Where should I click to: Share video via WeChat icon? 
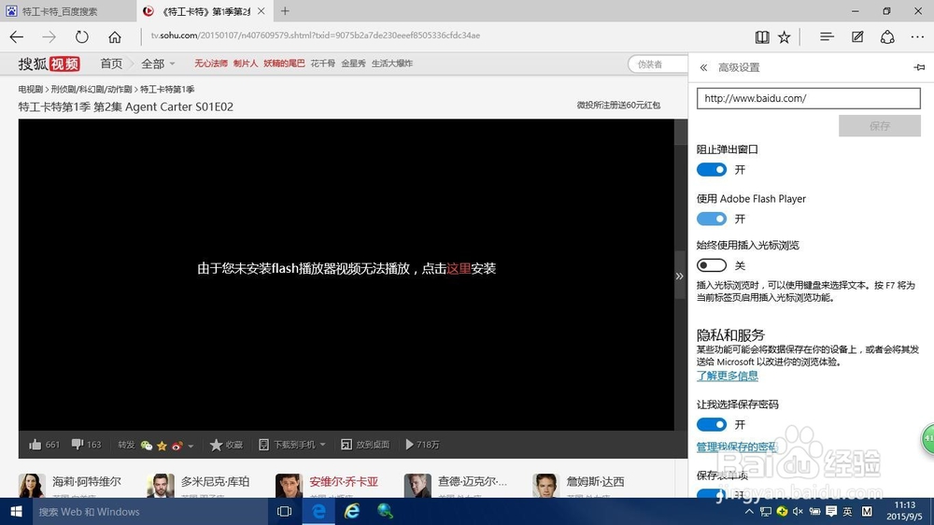tap(147, 446)
